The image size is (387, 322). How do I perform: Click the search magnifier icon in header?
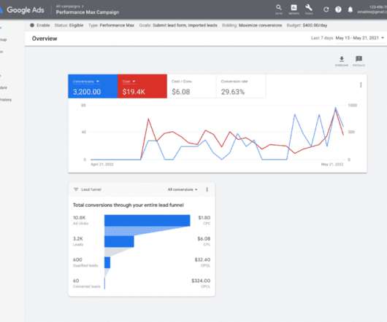coord(279,7)
